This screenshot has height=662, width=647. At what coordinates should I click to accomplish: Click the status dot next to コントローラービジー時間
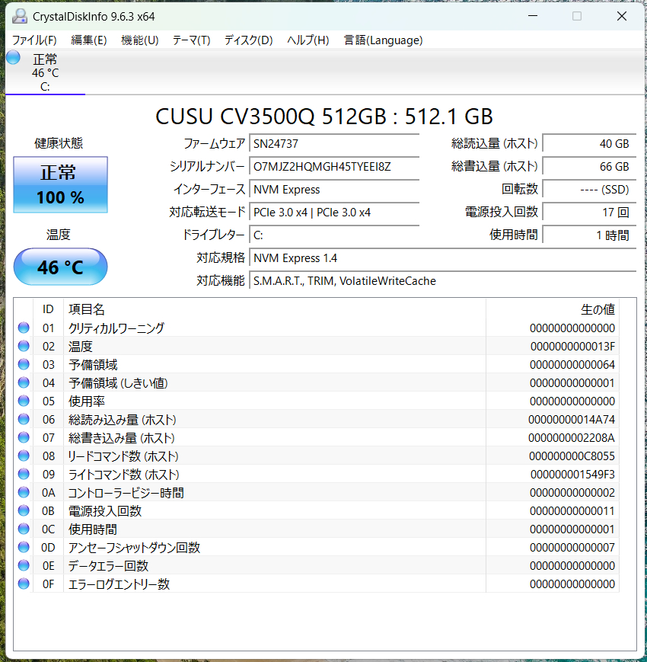[23, 492]
